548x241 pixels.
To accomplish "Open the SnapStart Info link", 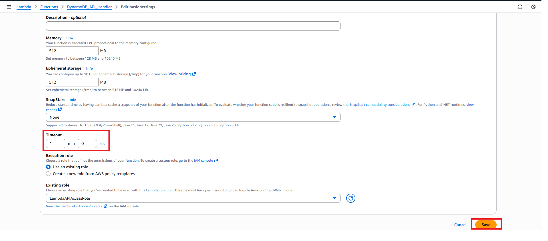I will pyautogui.click(x=73, y=100).
